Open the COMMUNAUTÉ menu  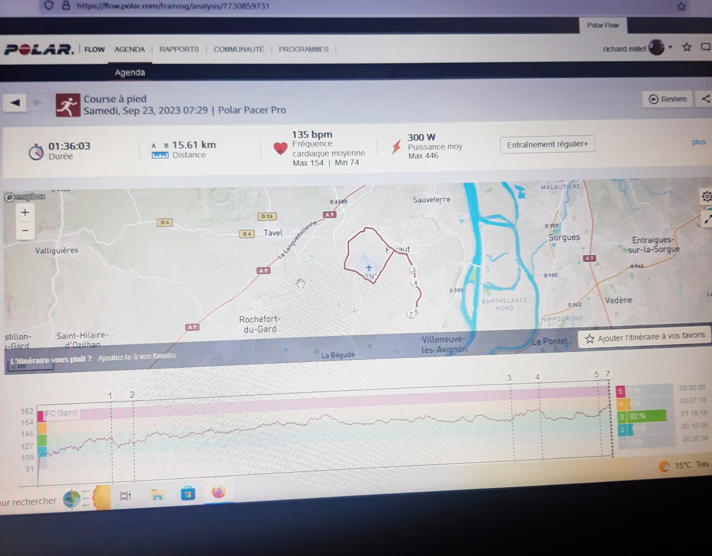pyautogui.click(x=239, y=49)
